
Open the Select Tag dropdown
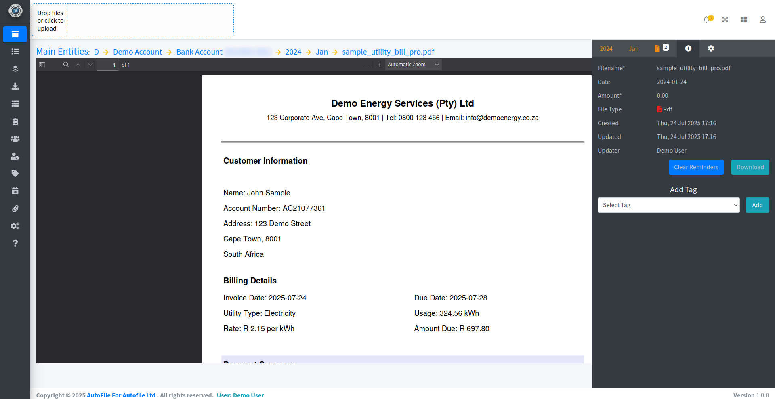point(668,205)
